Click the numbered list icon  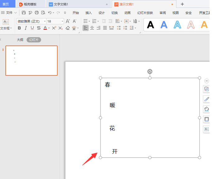coord(94,21)
